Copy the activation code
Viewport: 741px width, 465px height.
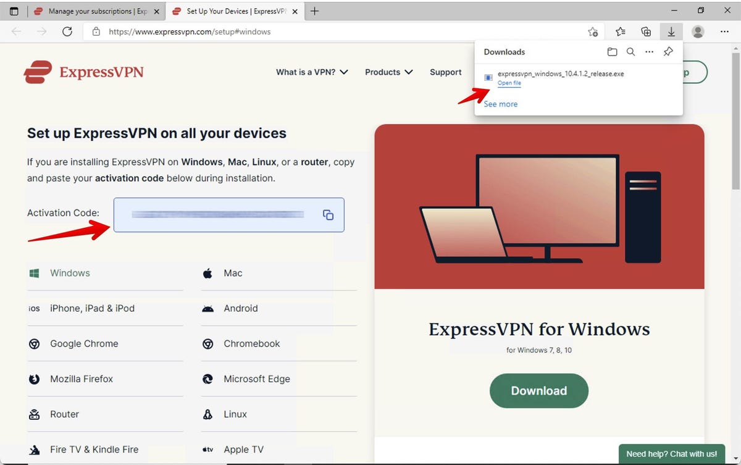(x=328, y=215)
